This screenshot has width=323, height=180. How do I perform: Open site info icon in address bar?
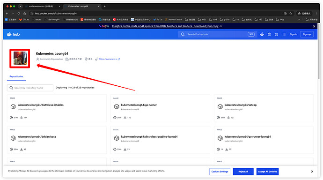coord(32,14)
